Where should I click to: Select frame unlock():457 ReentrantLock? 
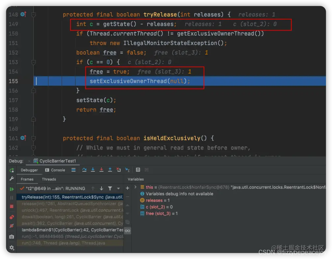point(70,210)
